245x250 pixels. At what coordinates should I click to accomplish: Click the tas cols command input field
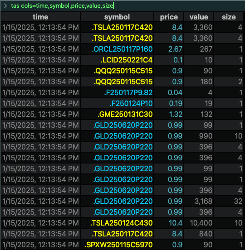pos(126,6)
